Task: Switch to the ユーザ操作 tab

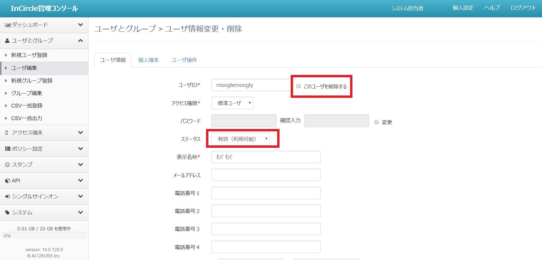Action: coord(184,60)
